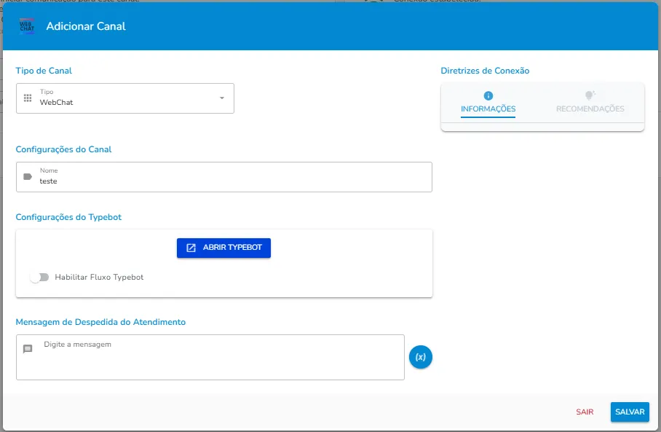Screen dimensions: 661x432
Task: Click the chat bubble icon in message box
Action: [x=28, y=349]
